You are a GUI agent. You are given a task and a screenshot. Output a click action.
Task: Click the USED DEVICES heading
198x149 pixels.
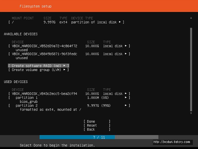pos(16,82)
